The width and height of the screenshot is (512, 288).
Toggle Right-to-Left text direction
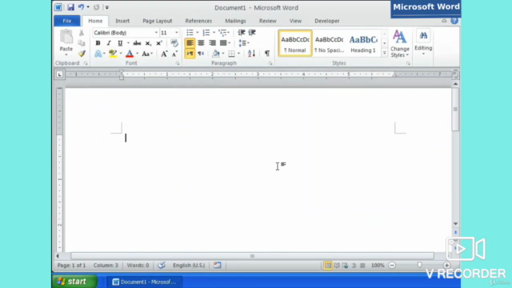point(201,54)
